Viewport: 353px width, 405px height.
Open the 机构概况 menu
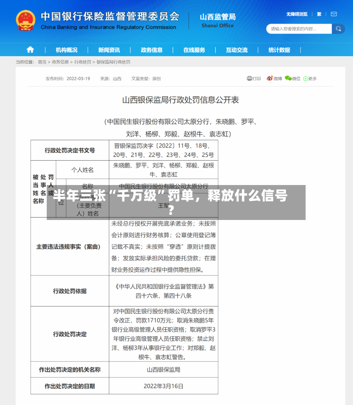pyautogui.click(x=66, y=50)
